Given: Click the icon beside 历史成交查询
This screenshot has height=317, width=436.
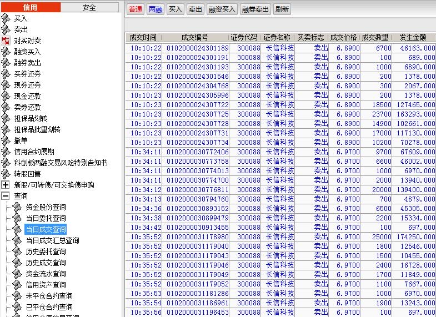Looking at the screenshot, I should coord(17,263).
